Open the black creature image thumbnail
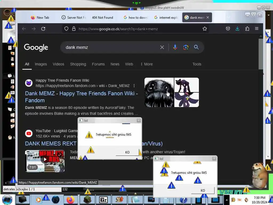 [x=159, y=92]
